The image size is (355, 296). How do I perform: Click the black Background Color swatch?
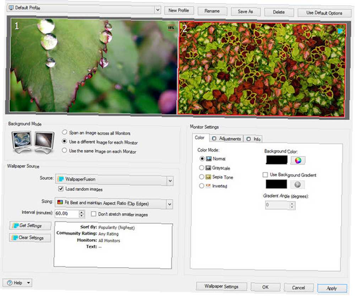coord(277,160)
